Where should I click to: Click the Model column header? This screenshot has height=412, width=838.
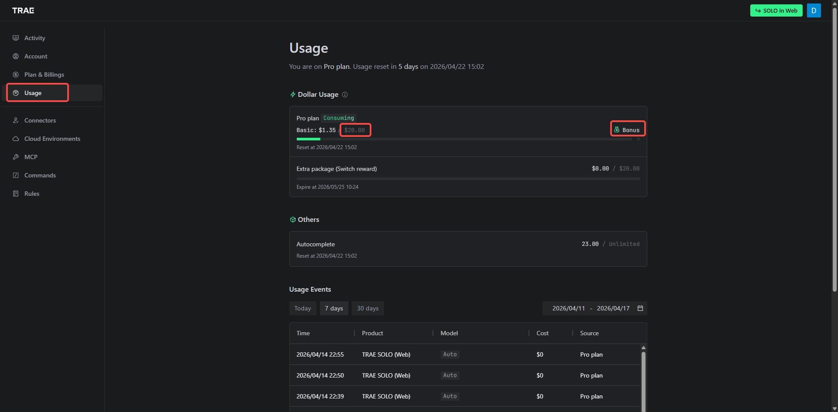449,333
